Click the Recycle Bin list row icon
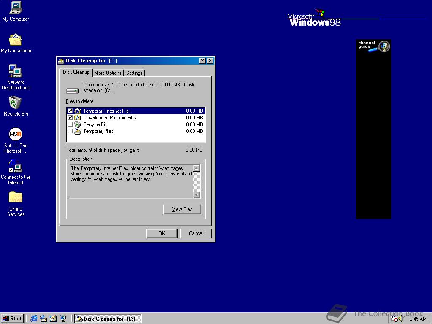The height and width of the screenshot is (324, 432). (78, 124)
